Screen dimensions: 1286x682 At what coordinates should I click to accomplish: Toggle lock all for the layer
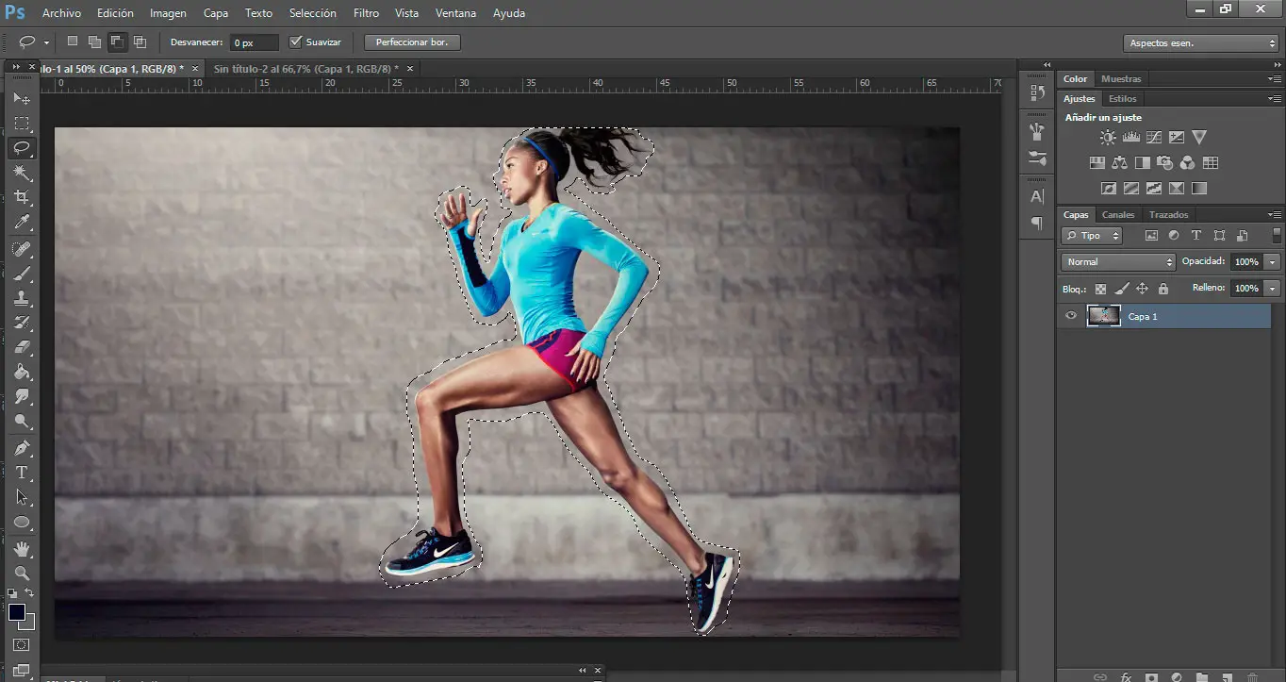click(x=1162, y=289)
